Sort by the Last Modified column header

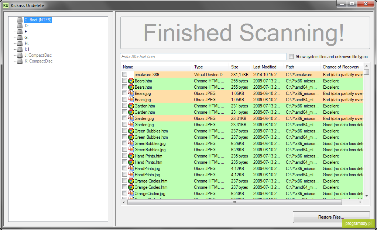click(267, 67)
